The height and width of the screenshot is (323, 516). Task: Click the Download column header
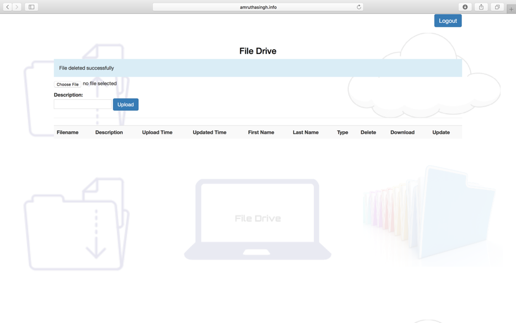(402, 132)
